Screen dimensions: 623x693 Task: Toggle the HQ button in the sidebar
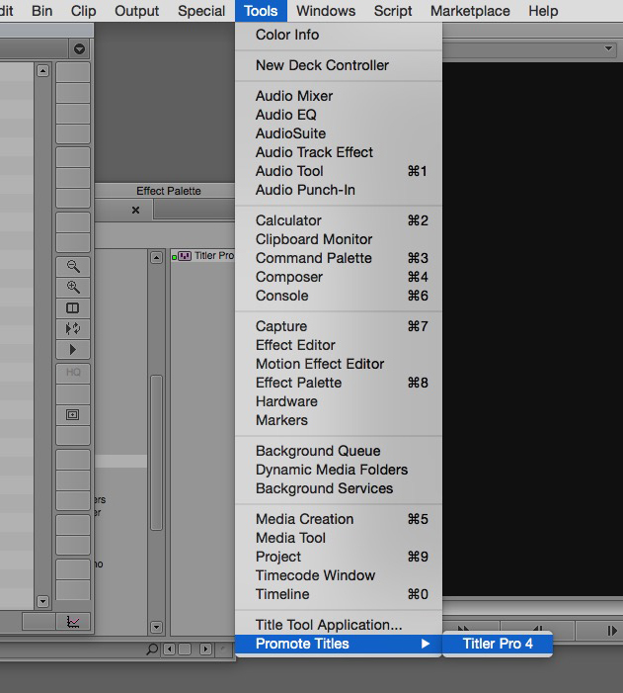click(73, 373)
